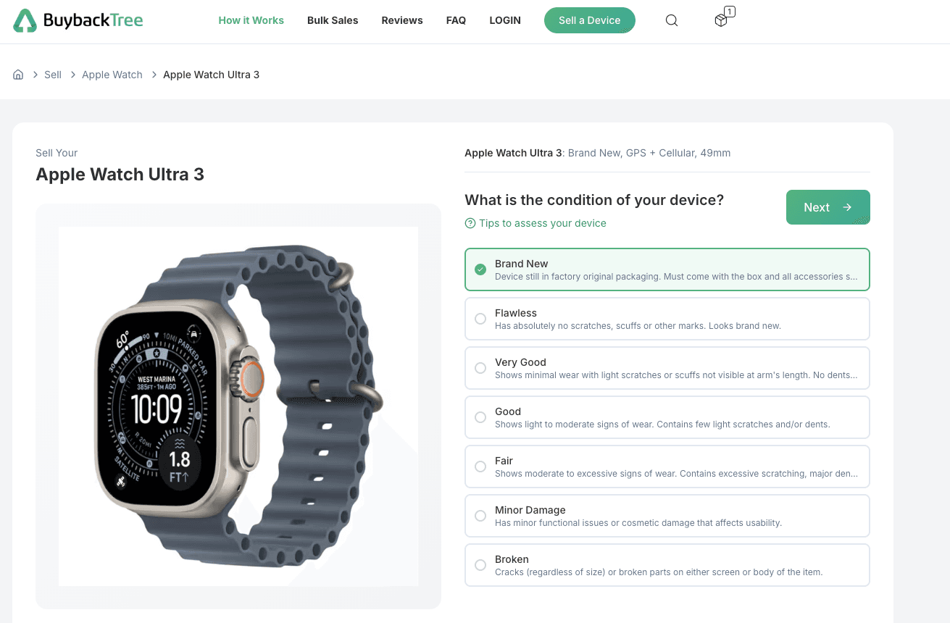This screenshot has width=950, height=623.
Task: Select the Fair condition
Action: (x=667, y=467)
